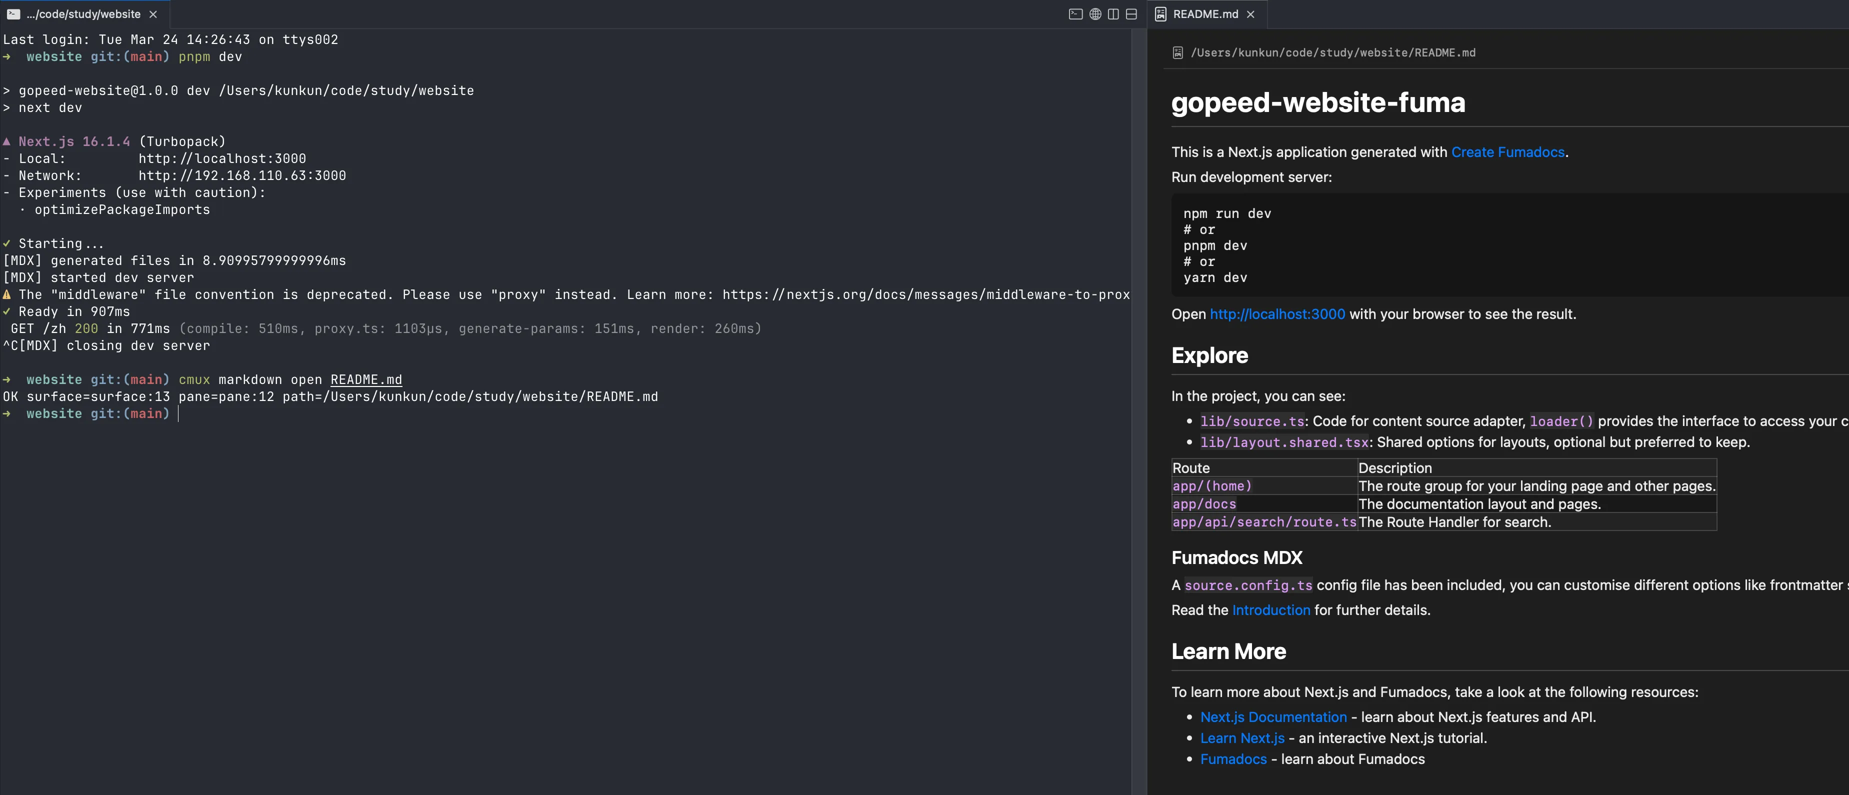The width and height of the screenshot is (1849, 795).
Task: Split pane vertically with the side-by-side icon
Action: pyautogui.click(x=1113, y=14)
